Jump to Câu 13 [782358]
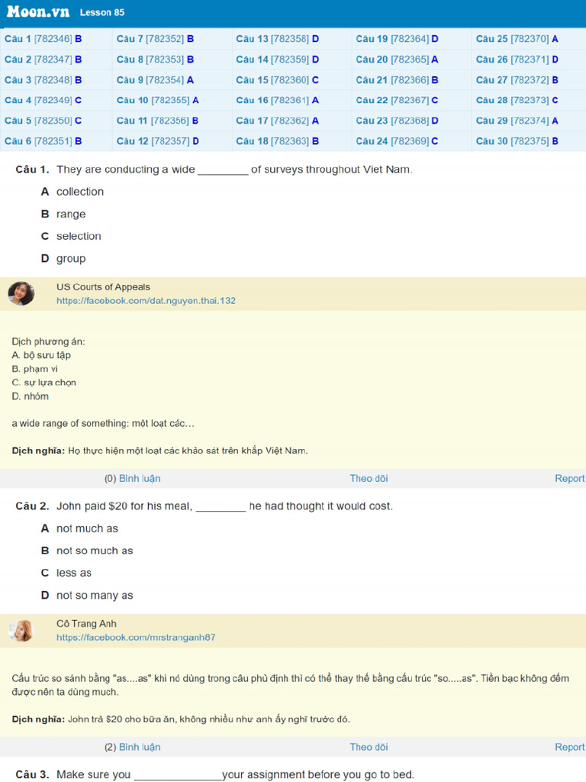This screenshot has width=586, height=782. tap(278, 39)
